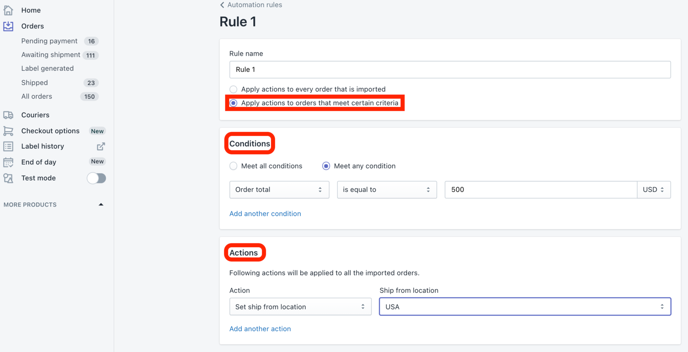This screenshot has height=352, width=688.
Task: Click the Test mode flask icon
Action: (8, 178)
